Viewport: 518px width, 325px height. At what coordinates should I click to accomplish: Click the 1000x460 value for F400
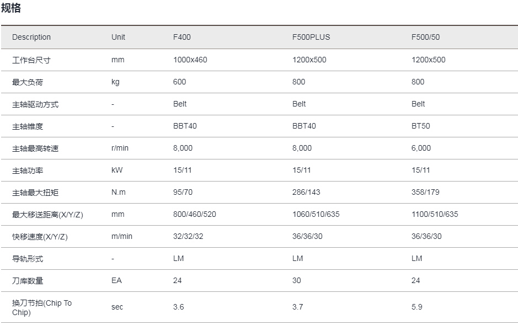pyautogui.click(x=190, y=60)
